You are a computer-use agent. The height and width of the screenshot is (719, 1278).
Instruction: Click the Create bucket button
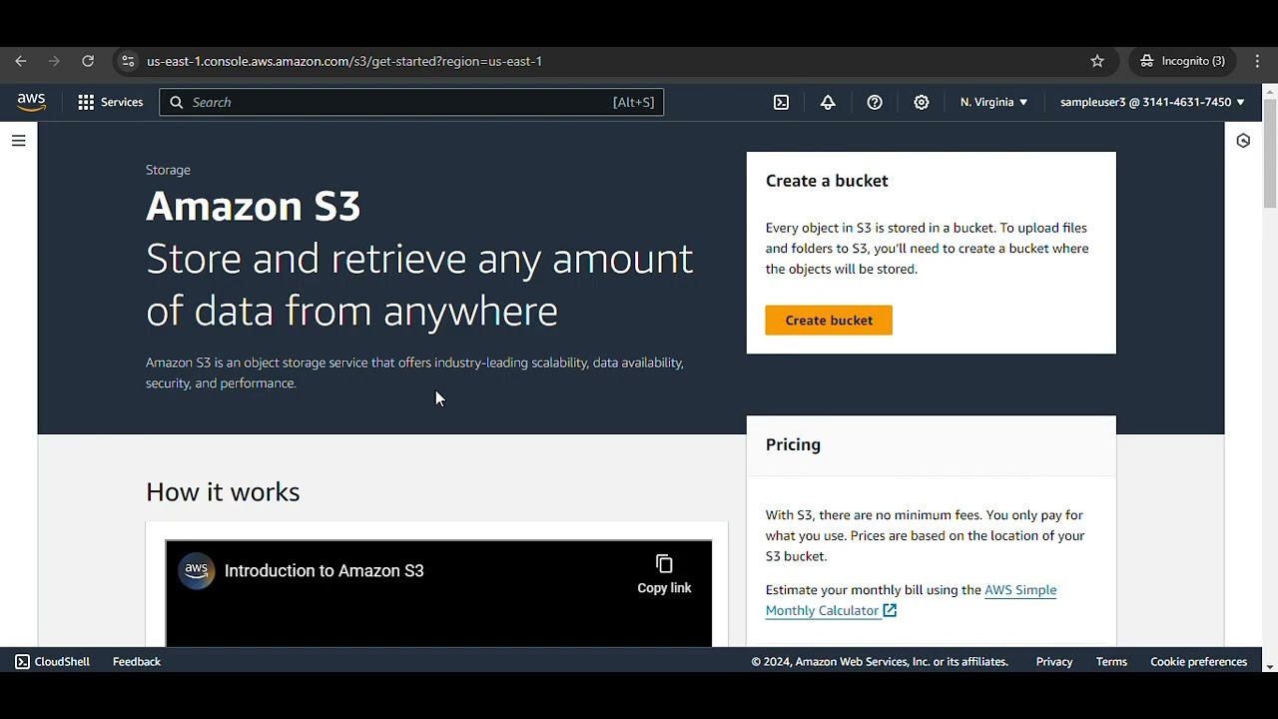point(829,321)
